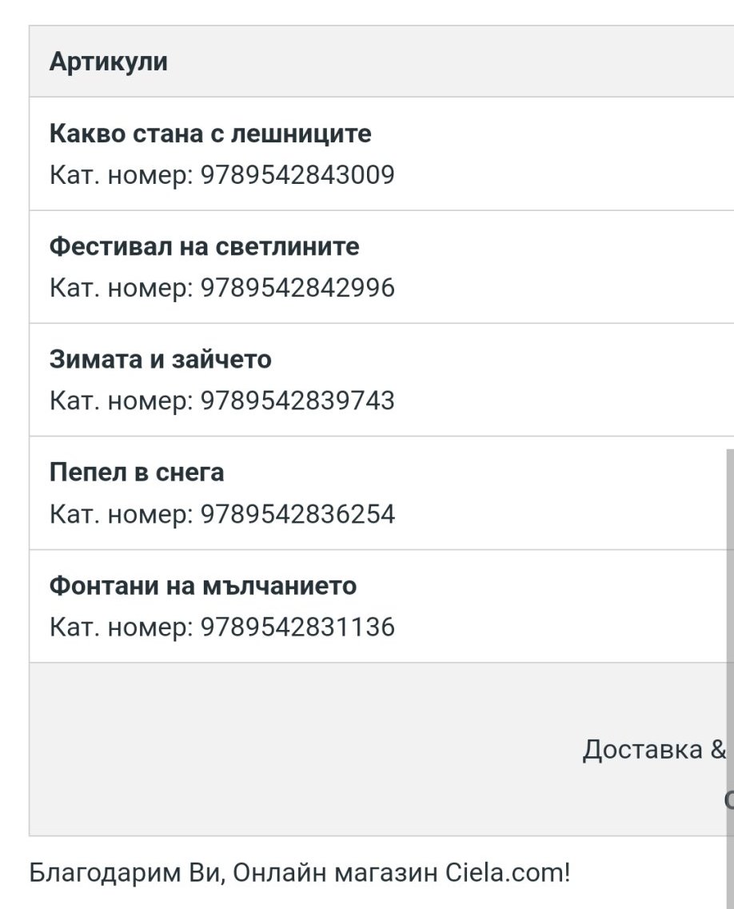Click the Кат. номер label under Фонтани
This screenshot has width=734, height=909.
click(x=122, y=628)
